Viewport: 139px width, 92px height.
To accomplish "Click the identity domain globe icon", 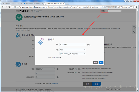I will point(18,64).
